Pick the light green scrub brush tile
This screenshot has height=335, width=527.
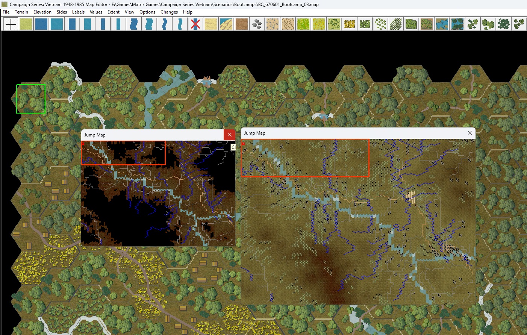334,24
